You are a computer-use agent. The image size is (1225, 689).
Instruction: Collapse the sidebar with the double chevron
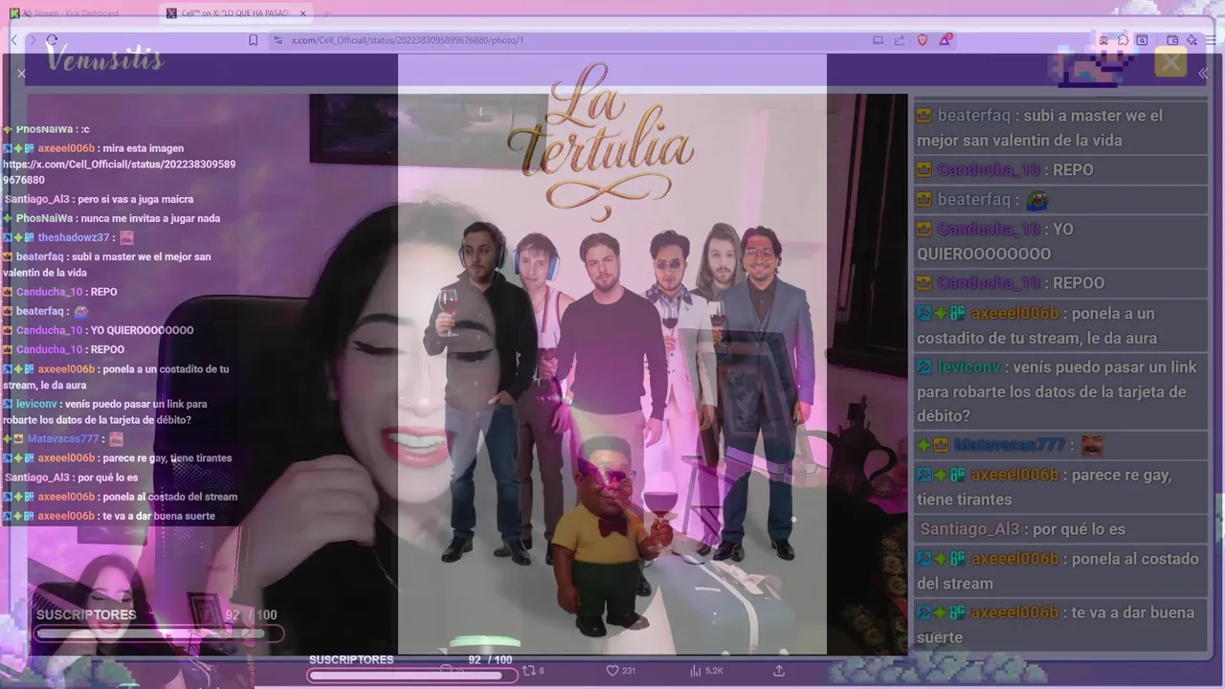click(x=1203, y=74)
